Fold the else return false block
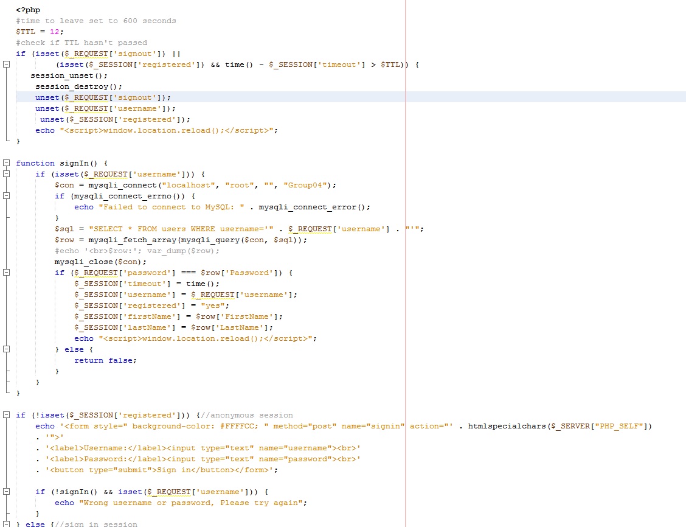The image size is (686, 527). (6, 349)
